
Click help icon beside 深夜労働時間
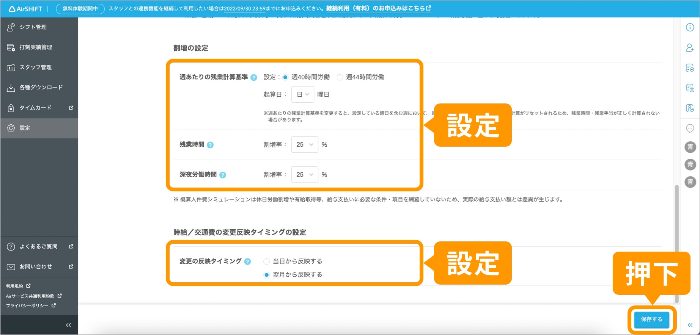(223, 175)
